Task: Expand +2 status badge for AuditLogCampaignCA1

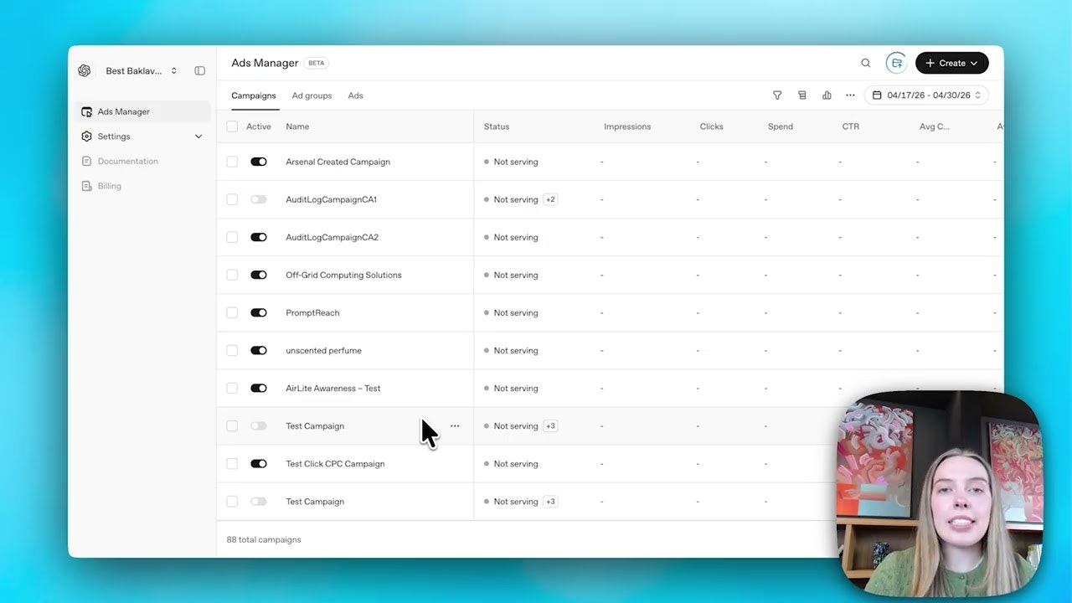Action: [x=550, y=199]
